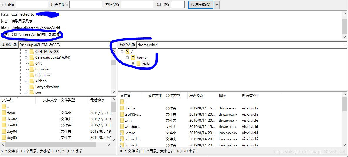Image resolution: width=348 pixels, height=157 pixels.
Task: Click local file list horizontal scrollbar right arrow
Action: [x=109, y=144]
